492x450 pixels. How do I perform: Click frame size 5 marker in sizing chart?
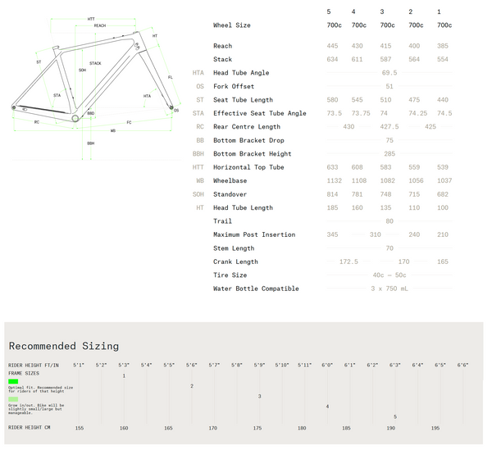[x=394, y=416]
